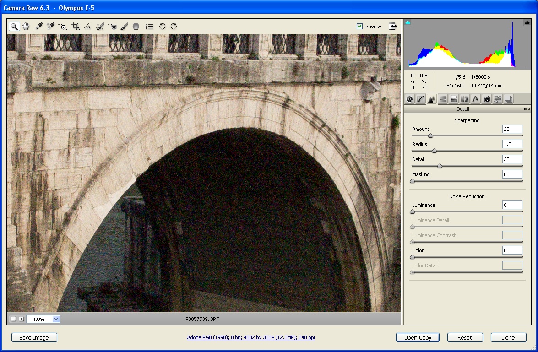538x352 pixels.
Task: Click the Color value field
Action: [x=512, y=250]
